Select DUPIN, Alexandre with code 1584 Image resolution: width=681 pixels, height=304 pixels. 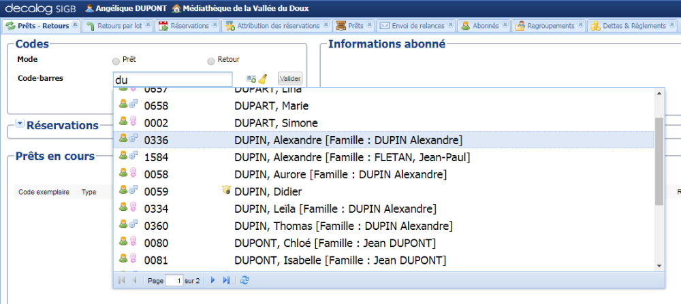click(384, 157)
